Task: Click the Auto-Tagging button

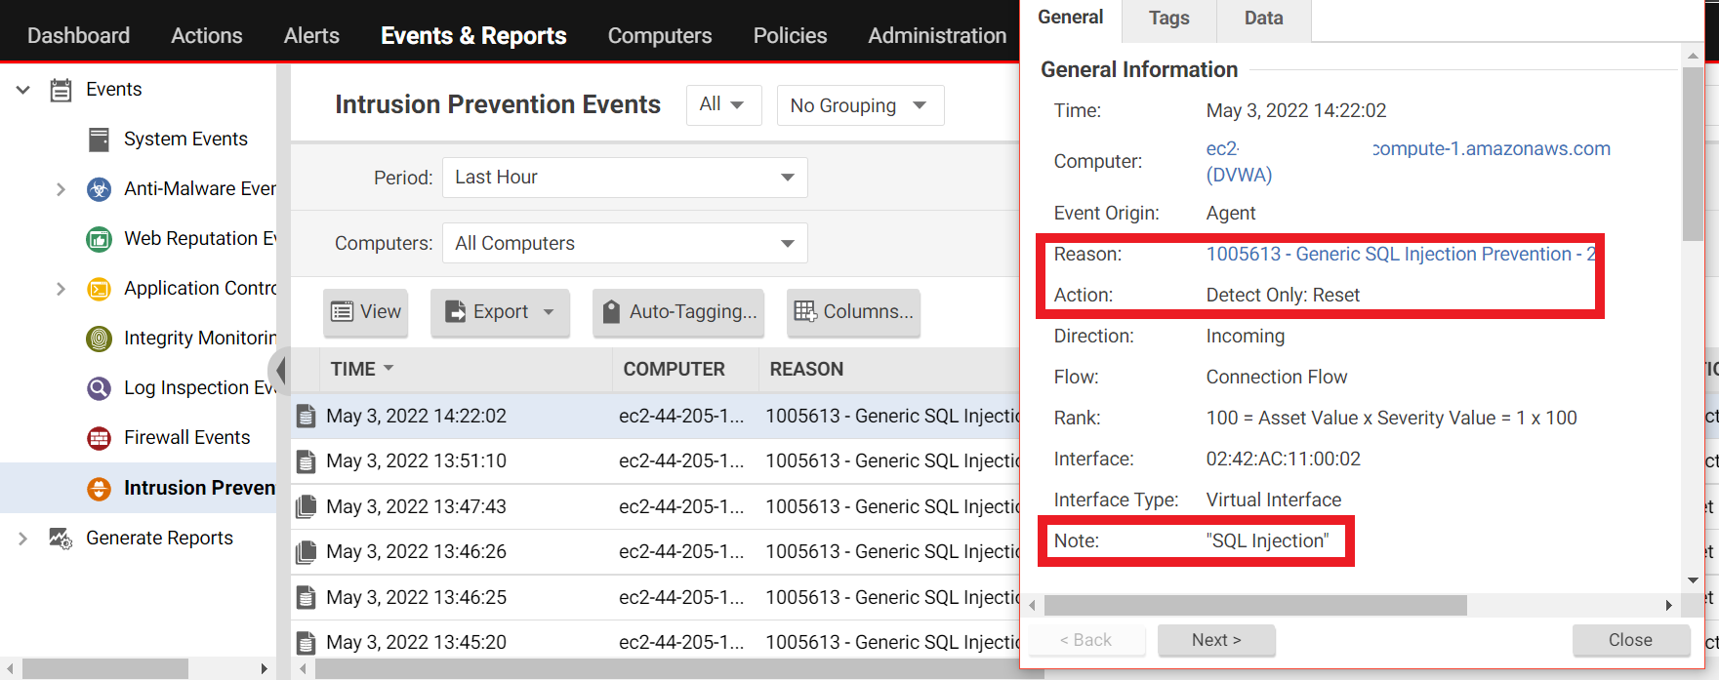Action: (678, 312)
